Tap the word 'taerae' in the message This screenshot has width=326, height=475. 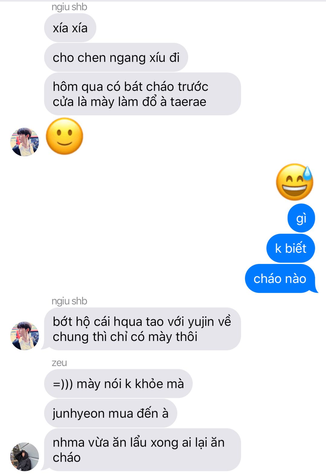pos(188,102)
